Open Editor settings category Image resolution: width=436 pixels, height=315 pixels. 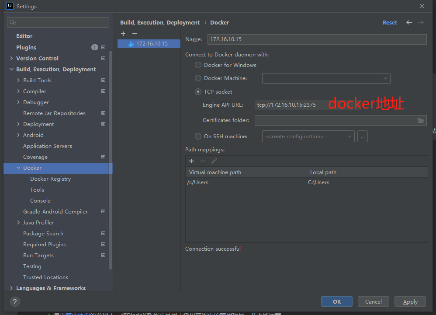[x=24, y=36]
